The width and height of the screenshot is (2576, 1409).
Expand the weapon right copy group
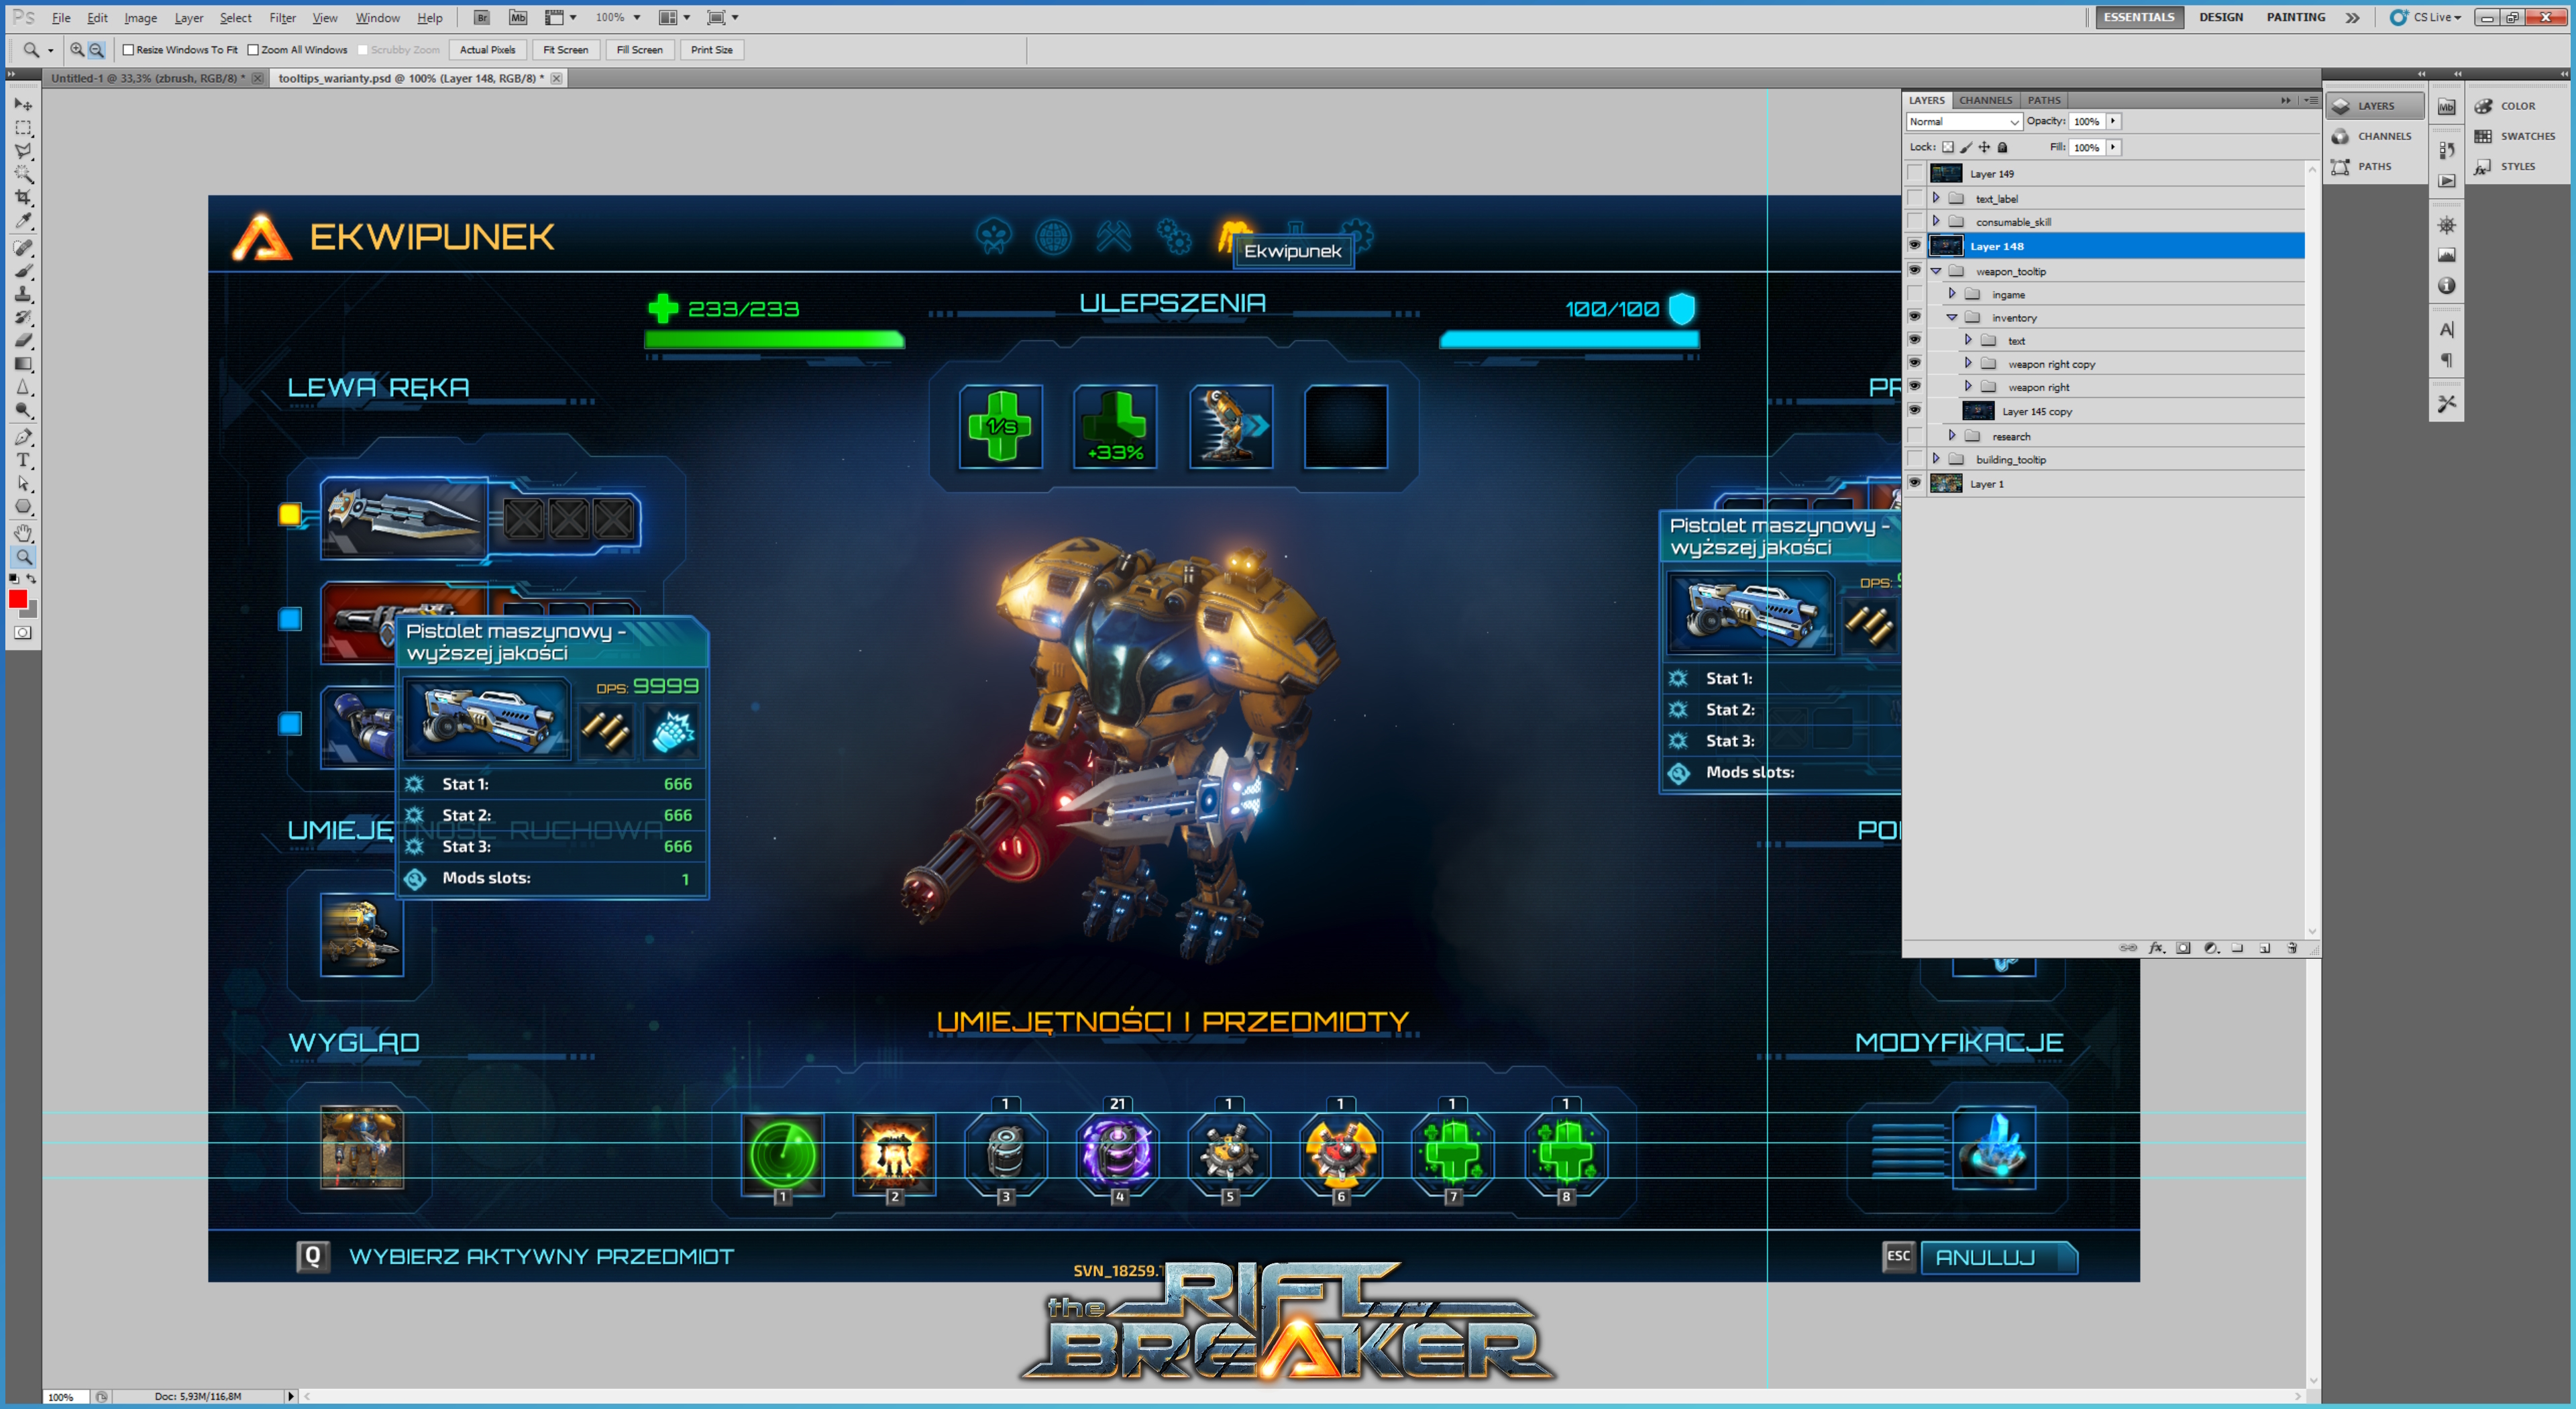[1968, 363]
